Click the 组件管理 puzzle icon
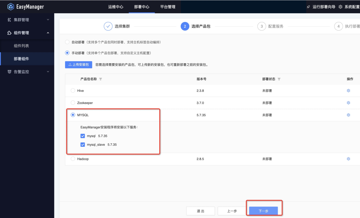The height and width of the screenshot is (218, 360). 9,33
